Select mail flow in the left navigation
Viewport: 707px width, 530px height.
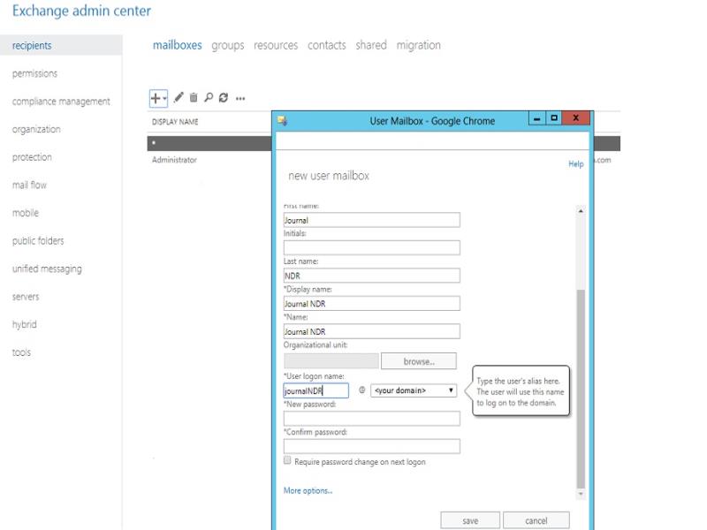click(29, 185)
